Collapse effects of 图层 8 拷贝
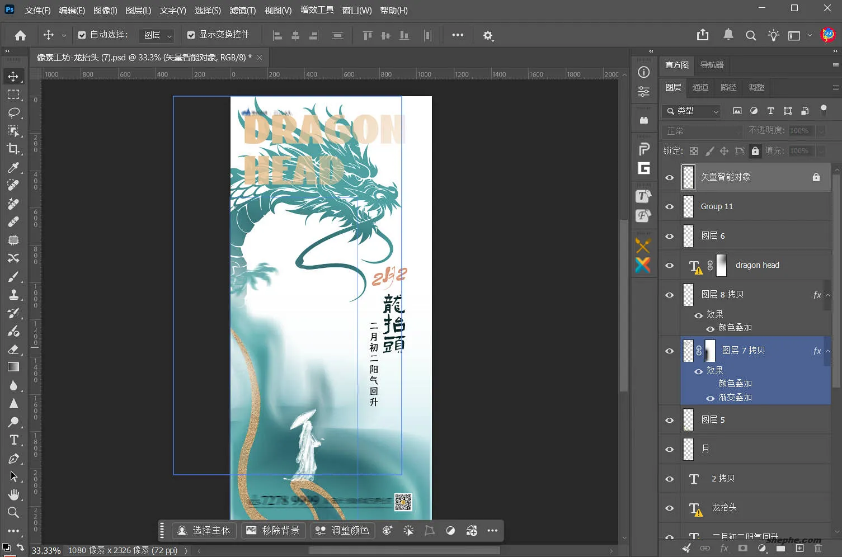The image size is (842, 557). [x=828, y=295]
